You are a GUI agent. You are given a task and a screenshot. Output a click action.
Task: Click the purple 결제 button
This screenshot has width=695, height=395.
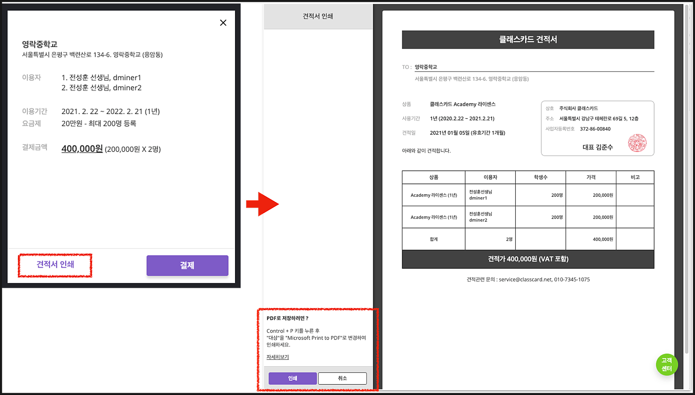187,265
